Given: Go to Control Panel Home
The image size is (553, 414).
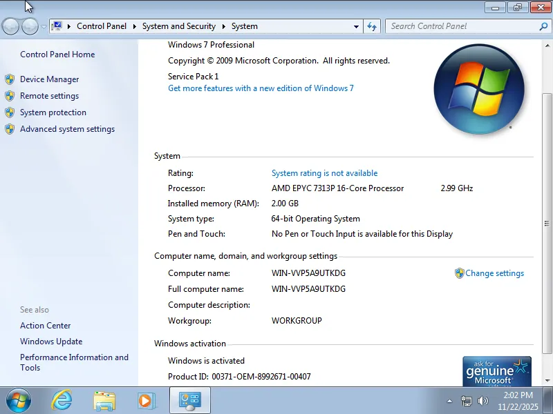Looking at the screenshot, I should pos(57,55).
